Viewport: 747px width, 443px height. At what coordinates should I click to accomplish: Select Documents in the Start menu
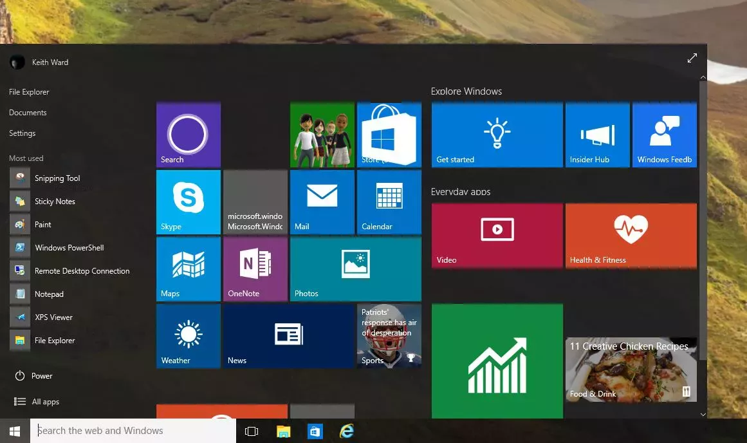28,113
